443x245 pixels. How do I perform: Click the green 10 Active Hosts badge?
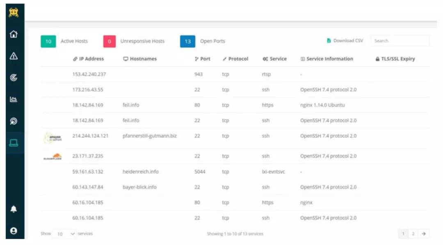[48, 41]
